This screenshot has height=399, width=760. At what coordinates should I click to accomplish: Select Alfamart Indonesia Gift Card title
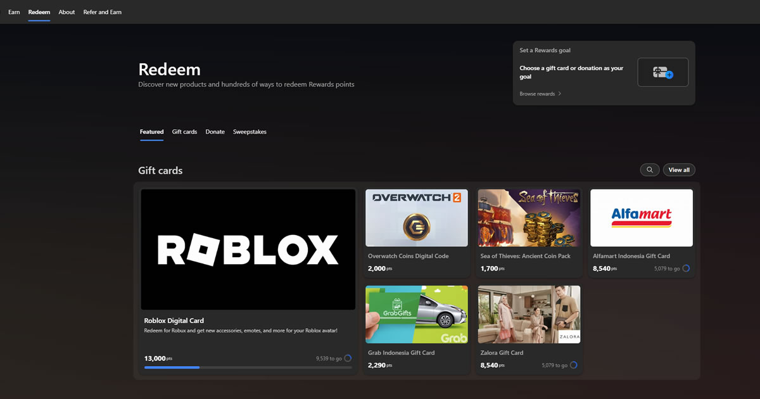coord(631,256)
